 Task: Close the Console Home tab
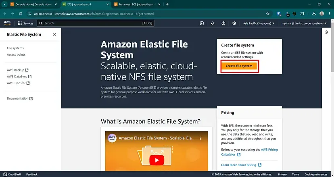(56, 4)
